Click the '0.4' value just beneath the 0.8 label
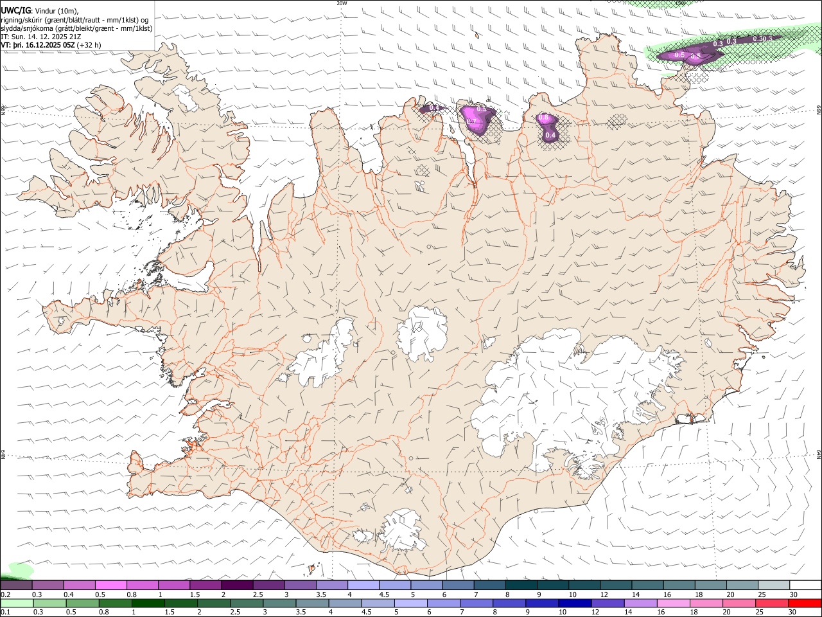 [550, 135]
